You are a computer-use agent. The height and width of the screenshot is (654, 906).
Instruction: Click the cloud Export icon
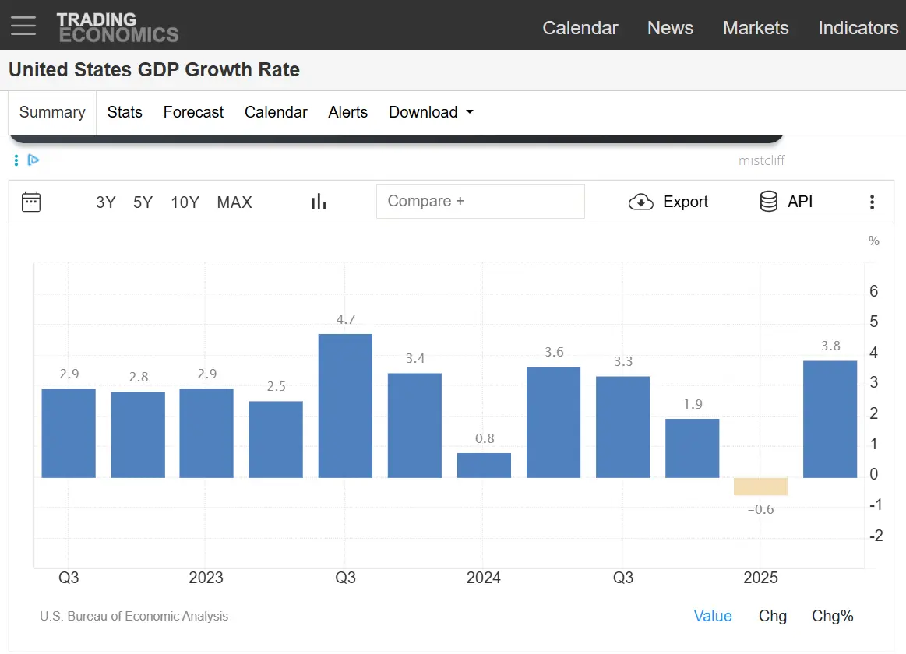[x=640, y=202]
